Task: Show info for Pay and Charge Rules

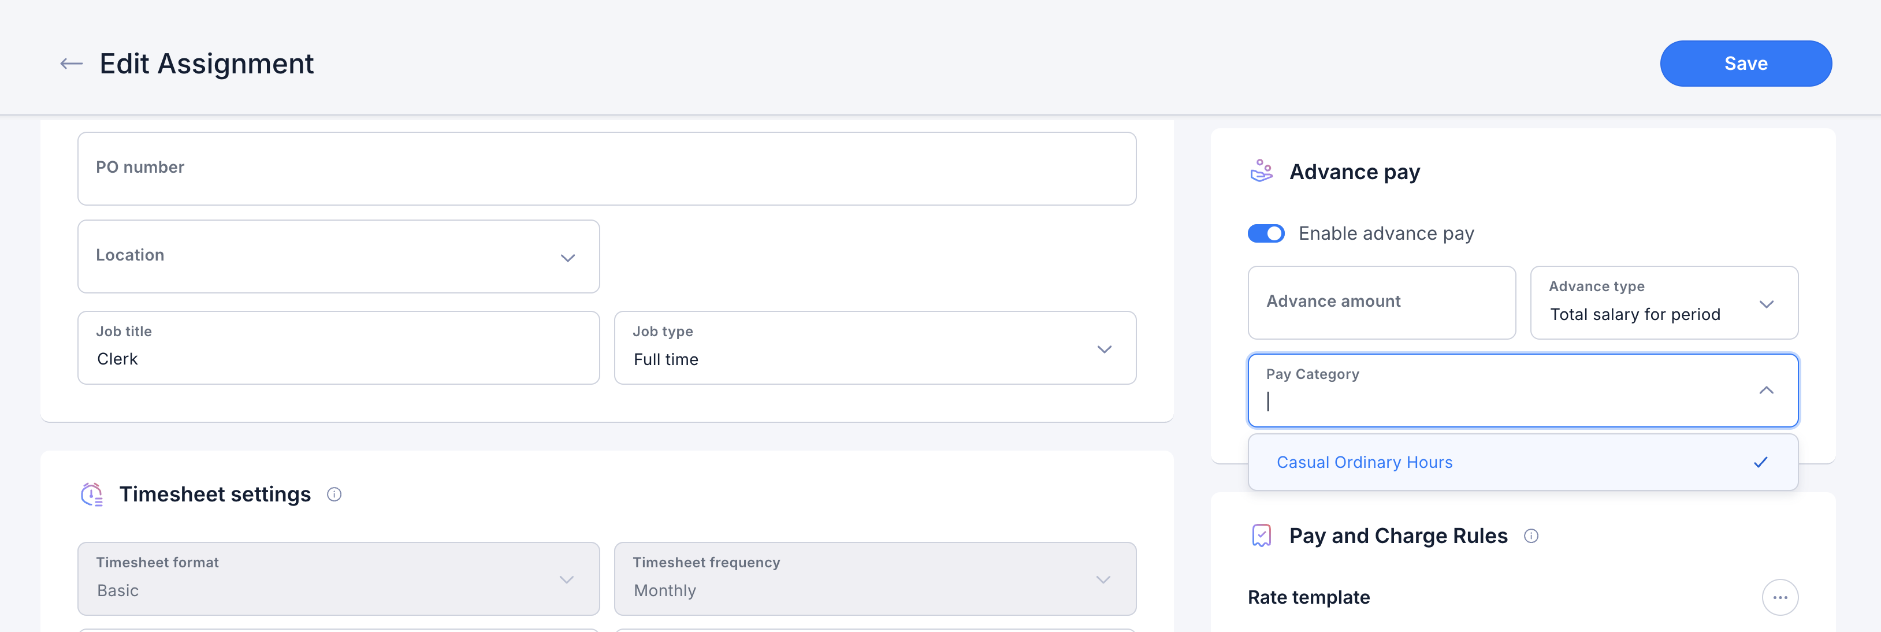Action: [1531, 537]
